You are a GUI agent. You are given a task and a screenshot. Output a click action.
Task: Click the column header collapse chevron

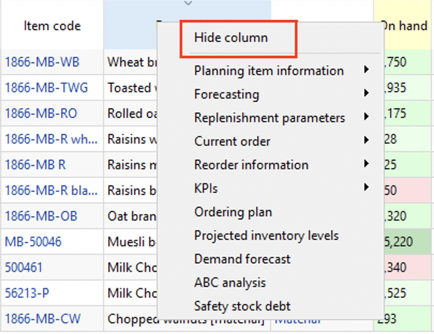point(188,4)
